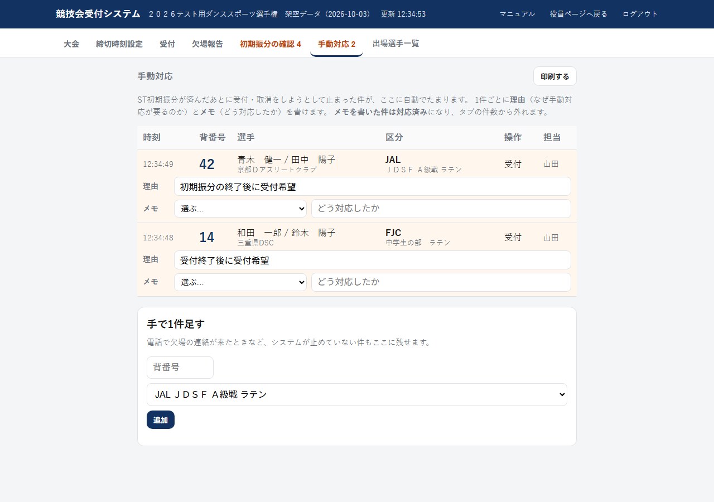Viewport: 714px width, 502px height.
Task: Click 山田 in bib 42 row
Action: tap(551, 164)
